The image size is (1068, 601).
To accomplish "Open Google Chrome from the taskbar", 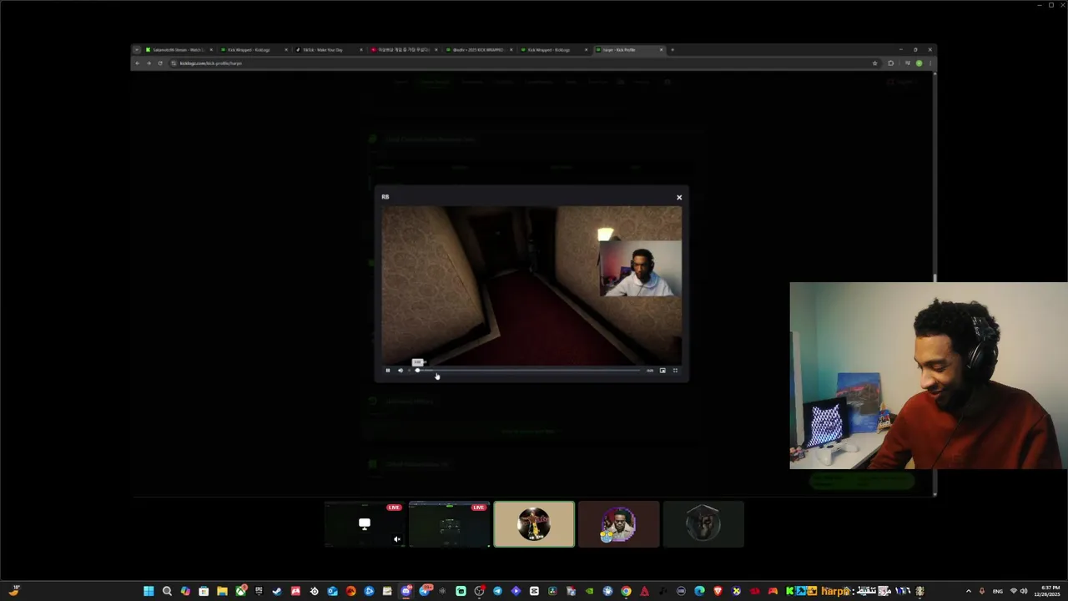I will pos(626,591).
